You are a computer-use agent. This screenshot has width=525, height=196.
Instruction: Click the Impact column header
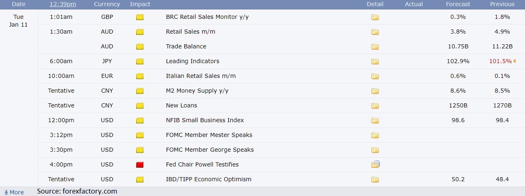tap(140, 4)
